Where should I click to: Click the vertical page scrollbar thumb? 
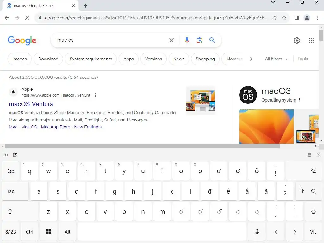pos(321,35)
